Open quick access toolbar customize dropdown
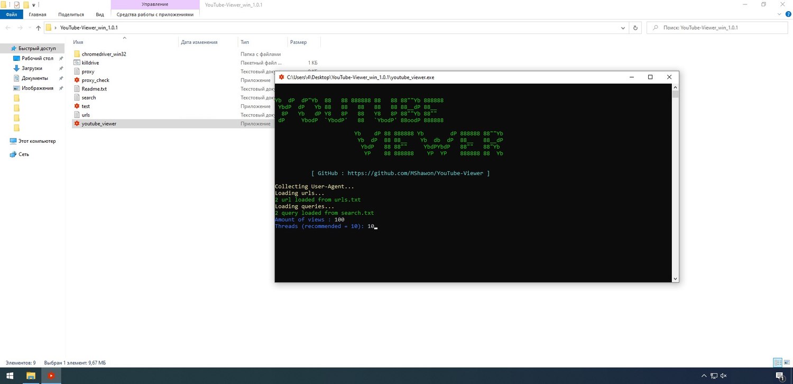Viewport: 793px width, 384px height. (34, 5)
